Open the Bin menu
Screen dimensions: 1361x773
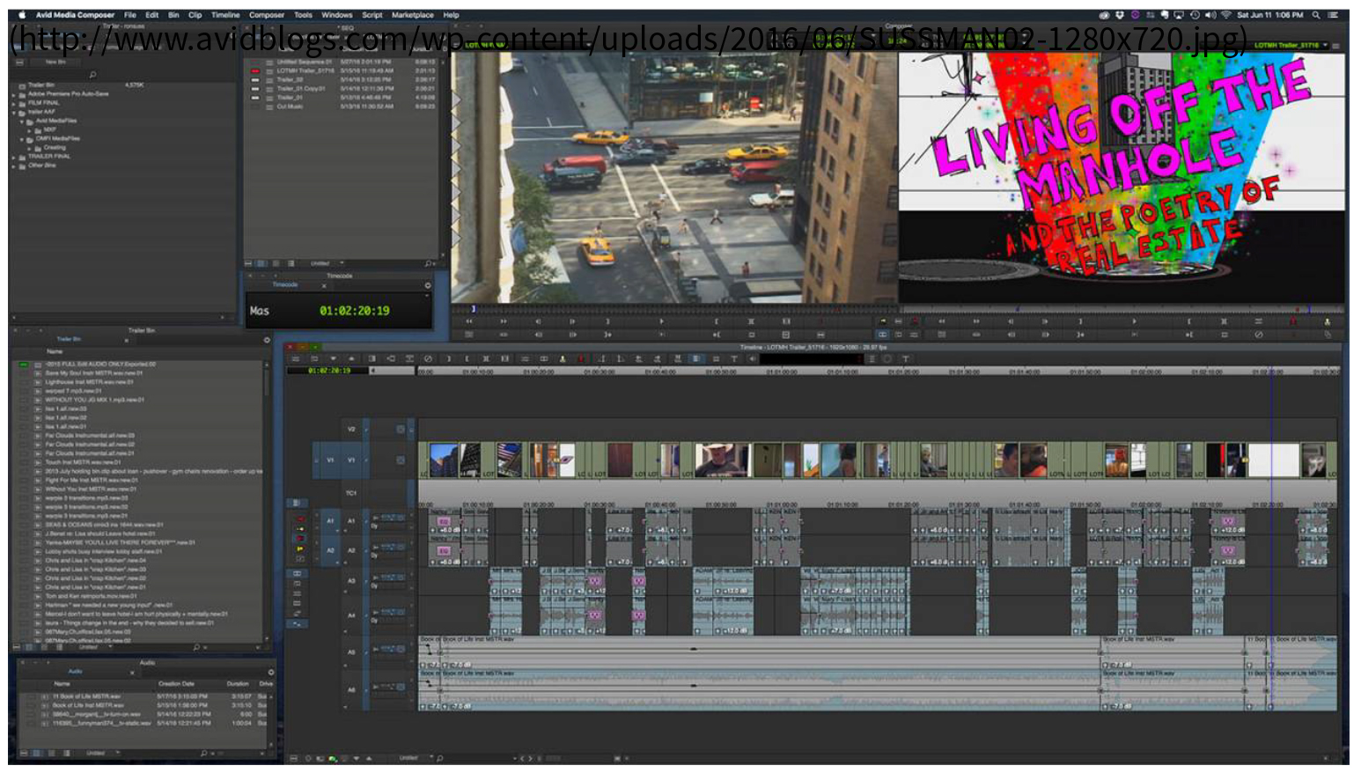tap(173, 15)
